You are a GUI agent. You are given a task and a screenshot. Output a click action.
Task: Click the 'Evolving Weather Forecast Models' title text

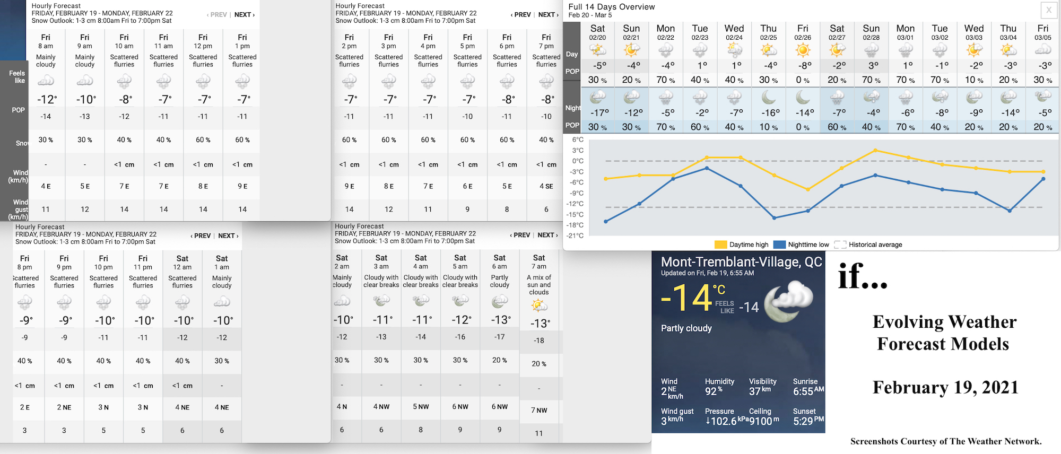tap(944, 333)
